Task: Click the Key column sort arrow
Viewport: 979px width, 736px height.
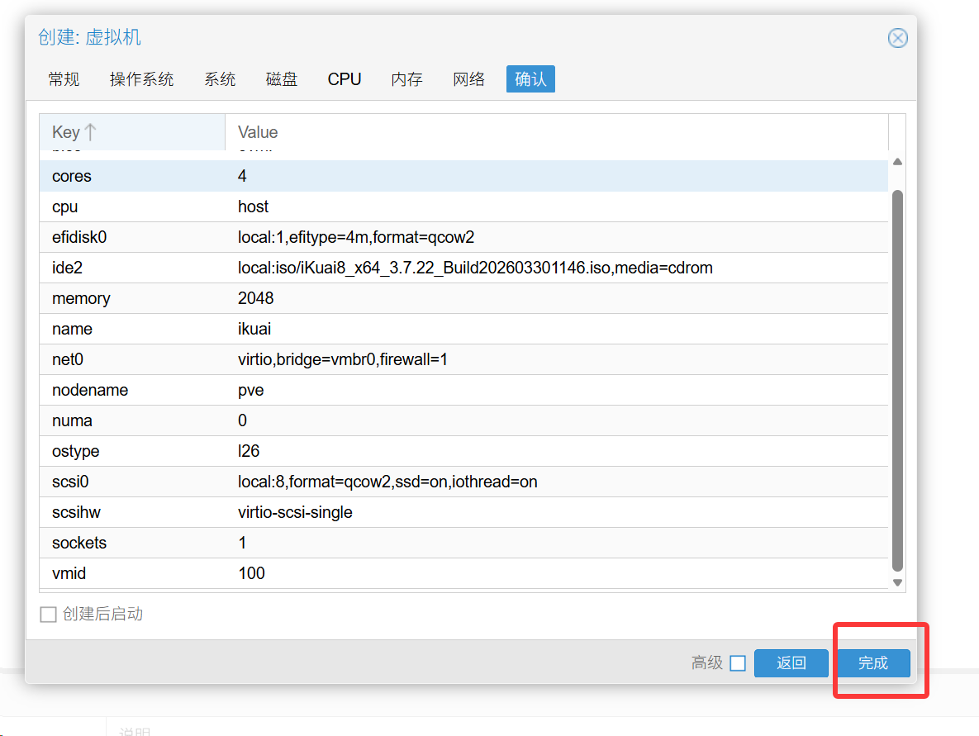Action: [x=91, y=132]
